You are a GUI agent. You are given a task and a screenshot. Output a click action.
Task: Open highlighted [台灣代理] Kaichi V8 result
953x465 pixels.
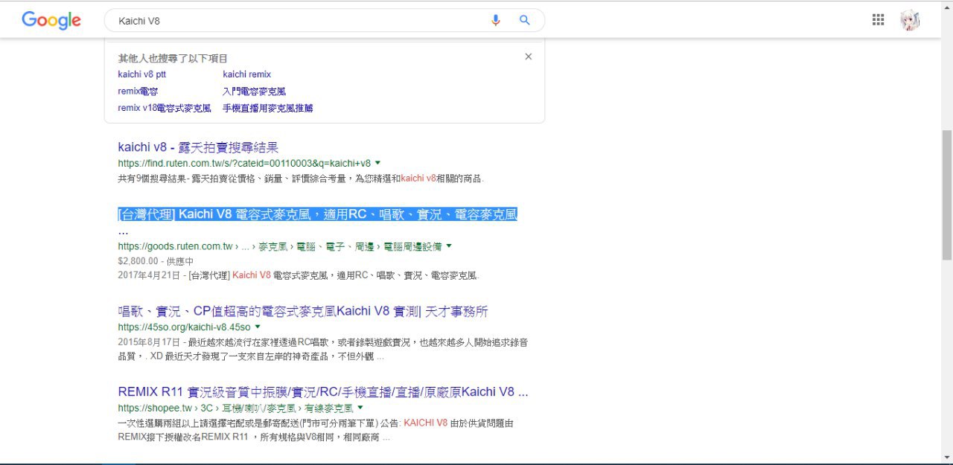point(317,215)
